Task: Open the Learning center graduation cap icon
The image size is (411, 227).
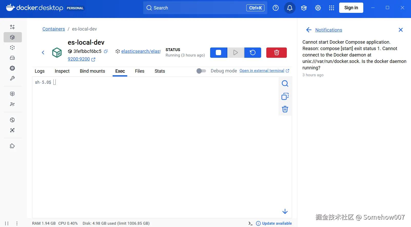Action: tap(304, 8)
